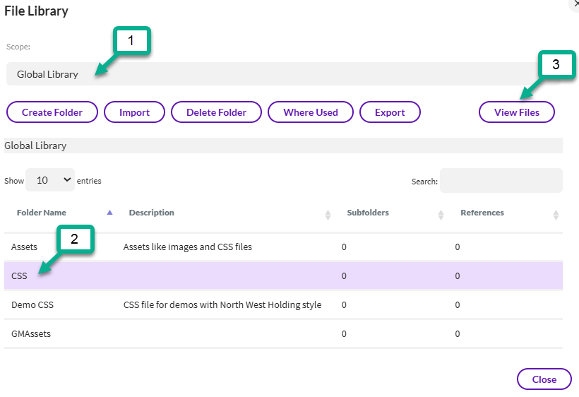
Task: Select the Assets folder row
Action: point(25,247)
